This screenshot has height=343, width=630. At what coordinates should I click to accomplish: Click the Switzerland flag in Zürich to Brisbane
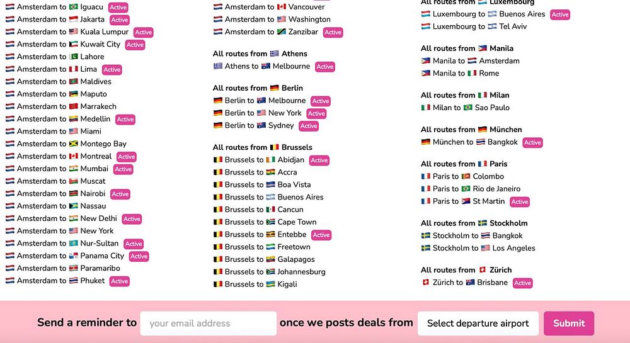tap(426, 283)
